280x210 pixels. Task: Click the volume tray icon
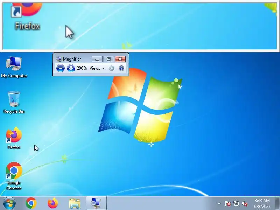(x=245, y=203)
